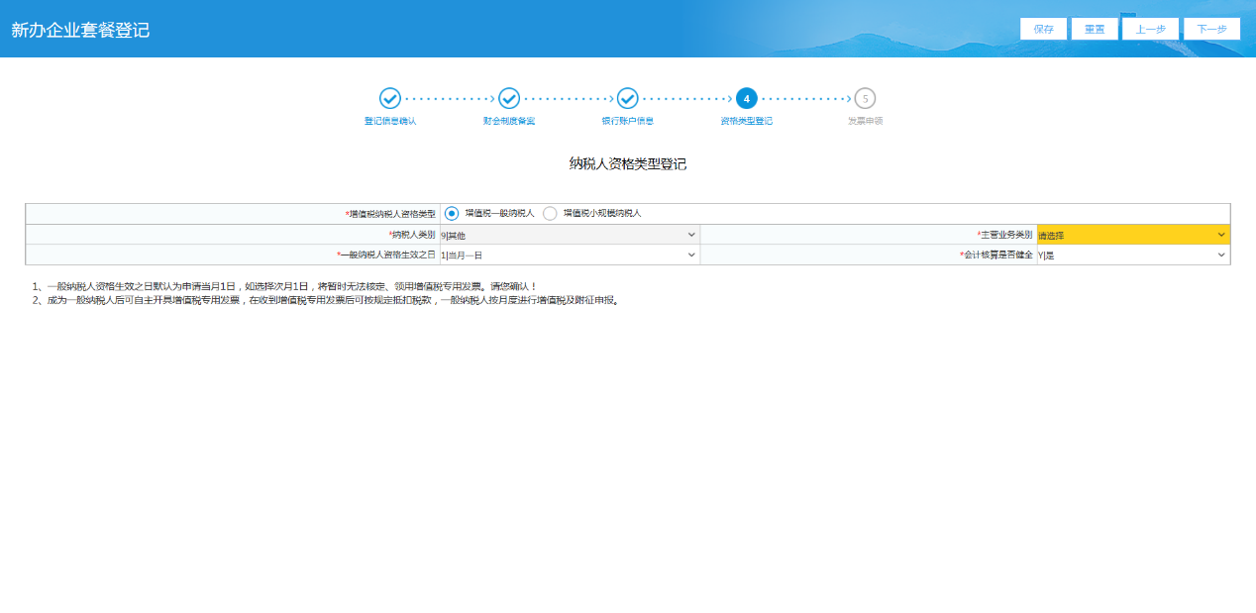Select 增值税一般纳税人 radio button
The width and height of the screenshot is (1256, 613).
pos(452,213)
